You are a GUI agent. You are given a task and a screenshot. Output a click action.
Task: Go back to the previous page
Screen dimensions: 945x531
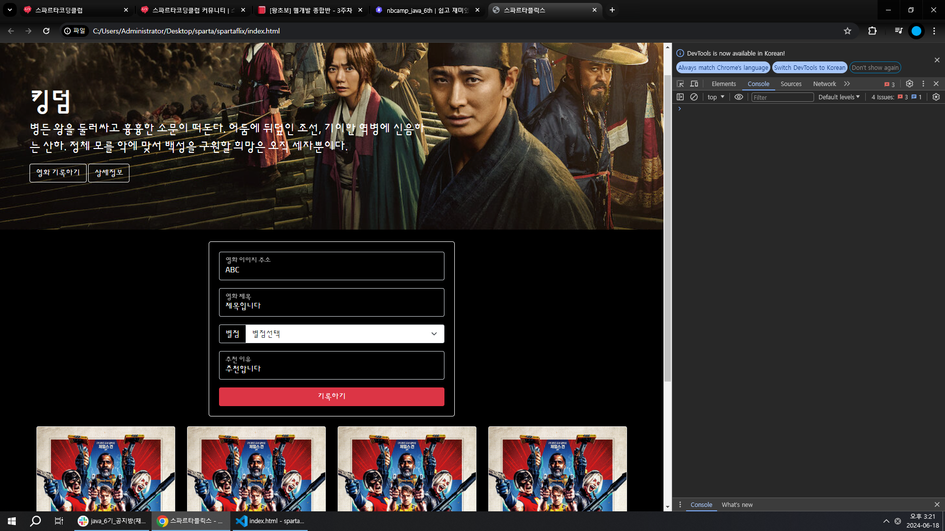click(11, 31)
